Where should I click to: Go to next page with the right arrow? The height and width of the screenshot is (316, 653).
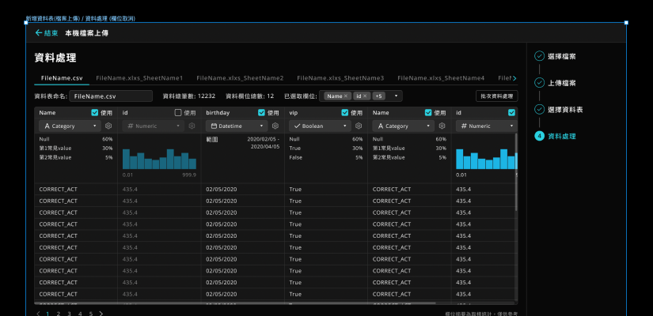pyautogui.click(x=101, y=314)
